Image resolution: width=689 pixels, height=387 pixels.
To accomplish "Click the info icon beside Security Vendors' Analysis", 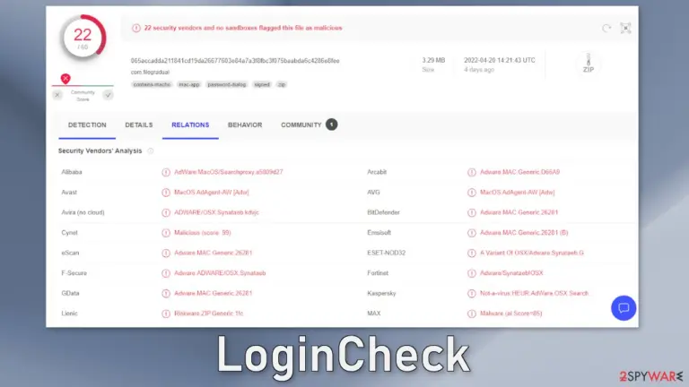I will (151, 150).
